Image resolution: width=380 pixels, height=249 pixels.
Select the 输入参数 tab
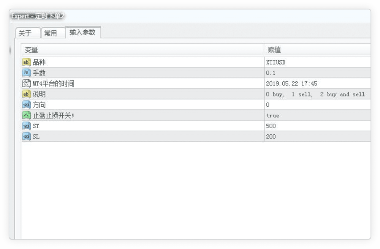point(83,32)
